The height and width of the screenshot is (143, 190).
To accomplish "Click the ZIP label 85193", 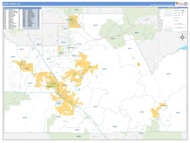I will pyautogui.click(x=25, y=118).
